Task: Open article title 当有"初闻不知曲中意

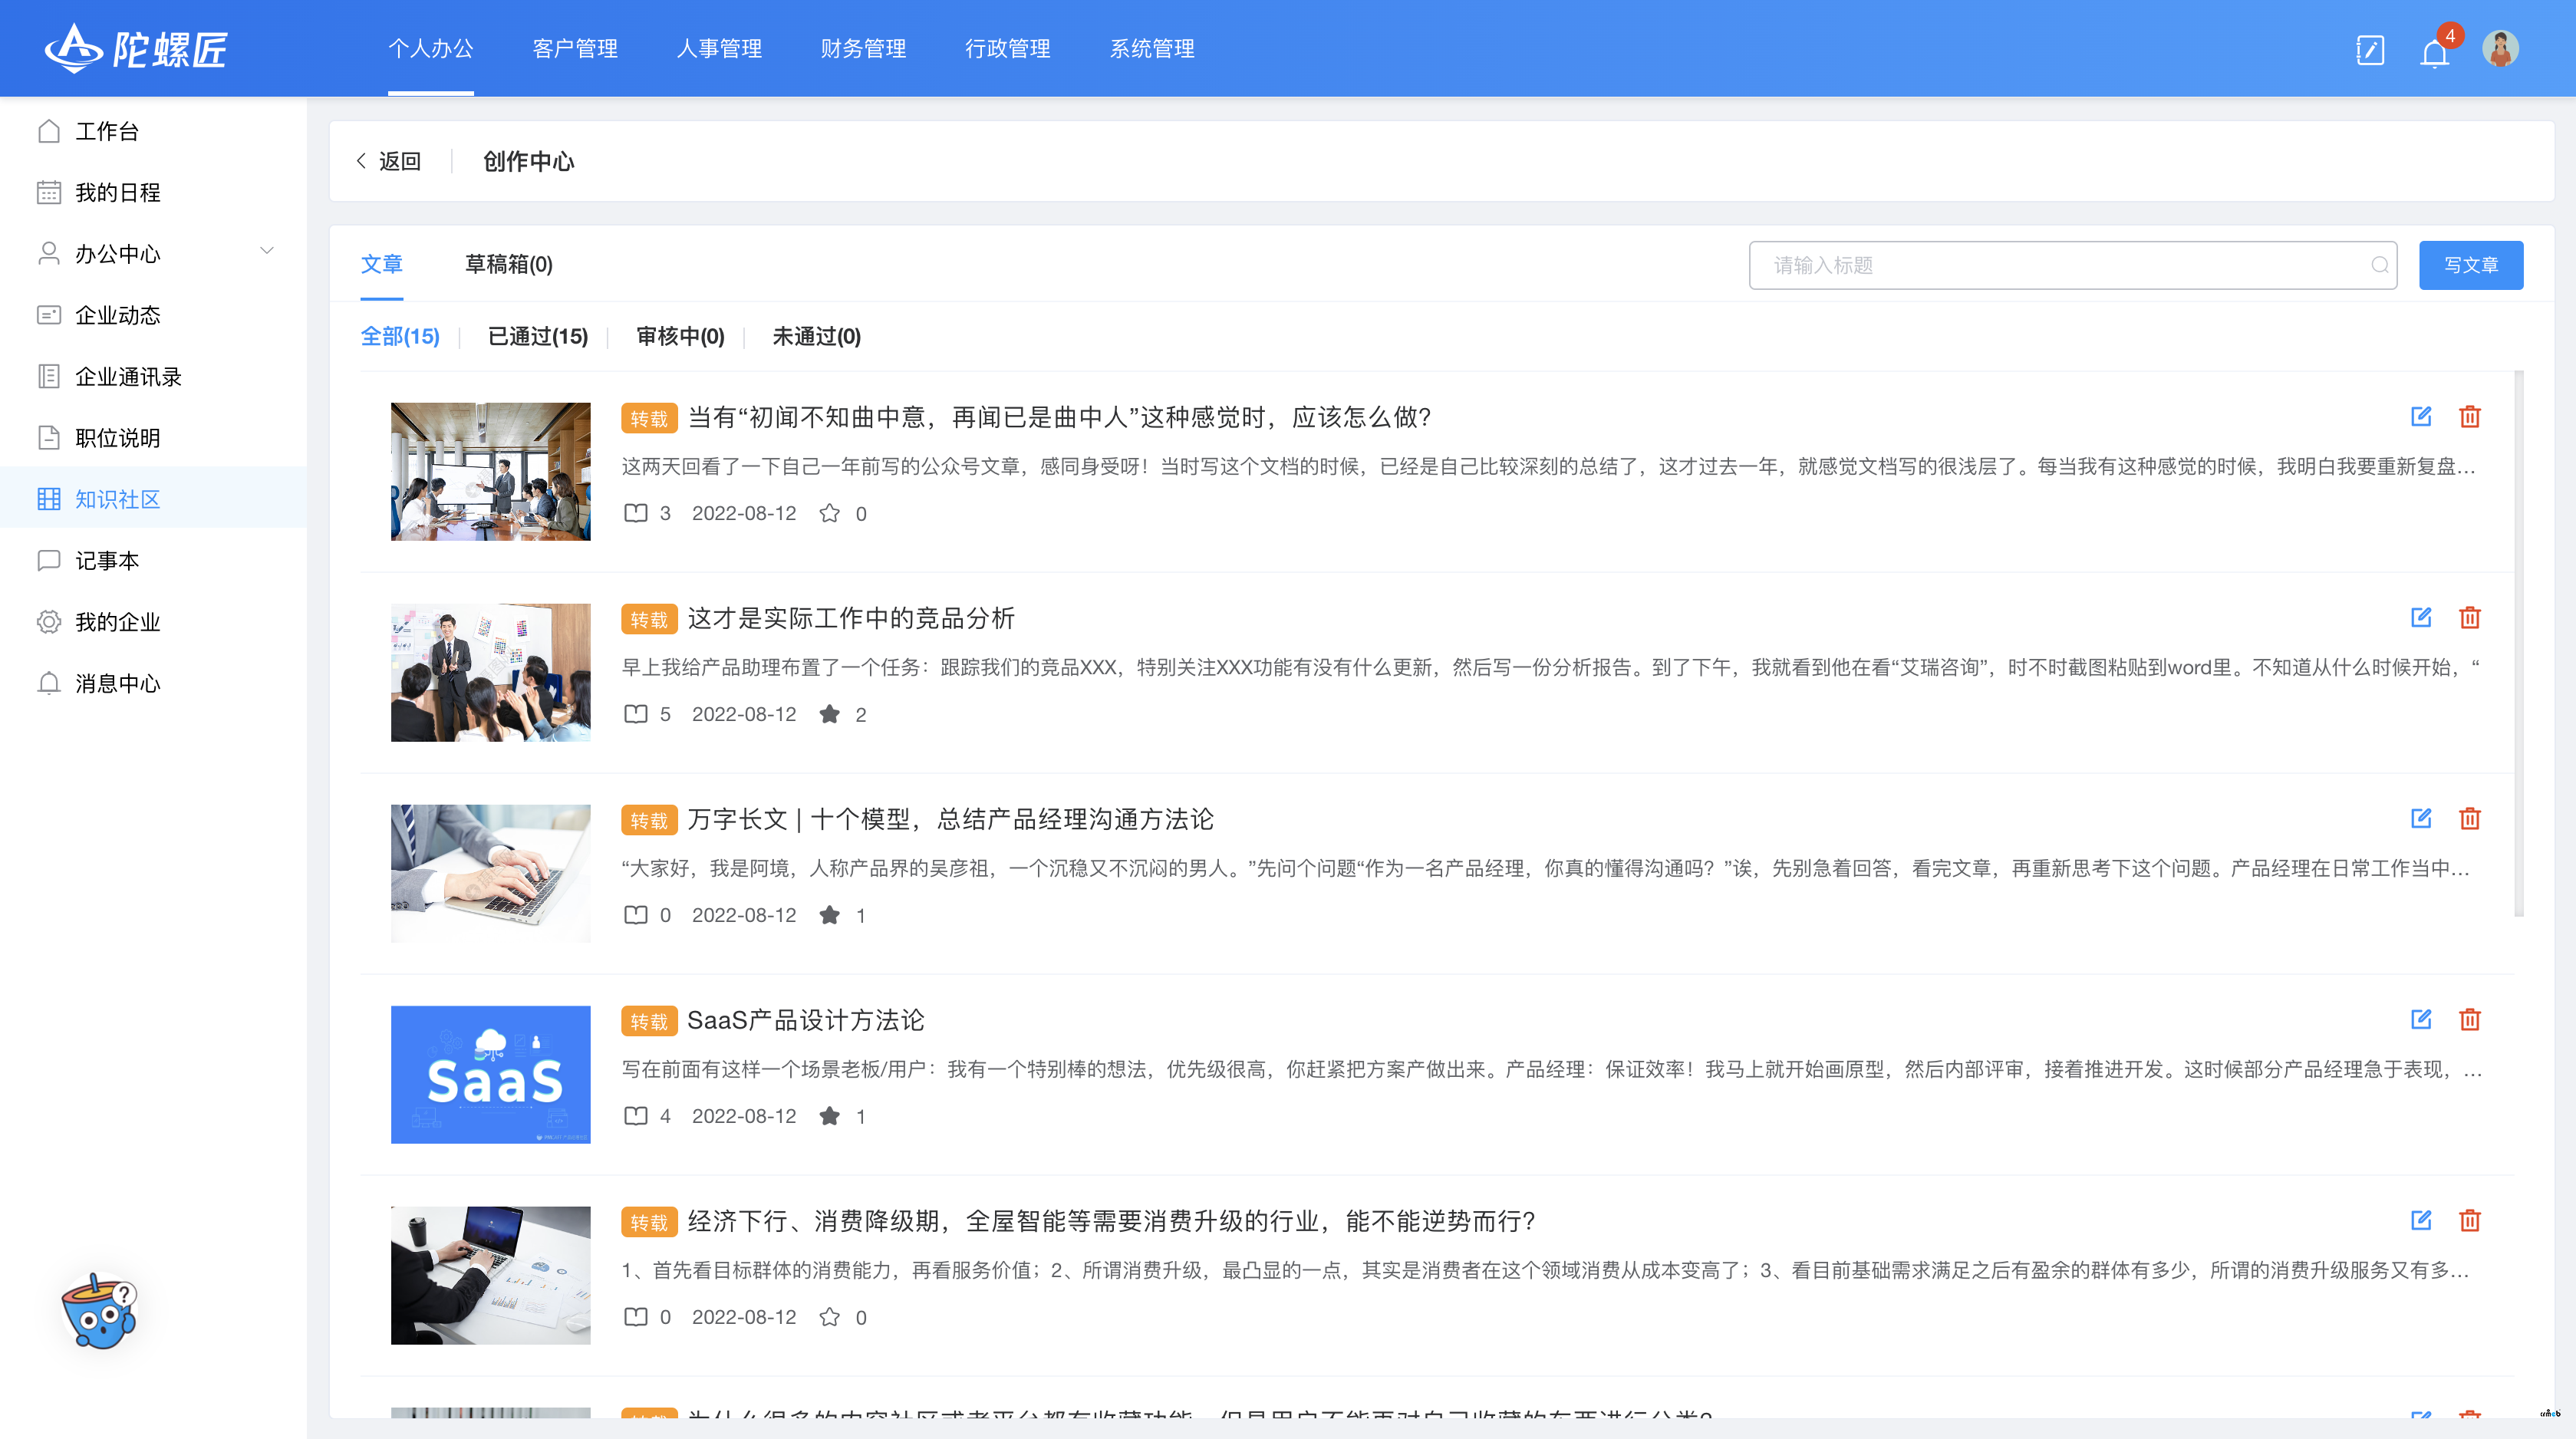Action: tap(1060, 417)
